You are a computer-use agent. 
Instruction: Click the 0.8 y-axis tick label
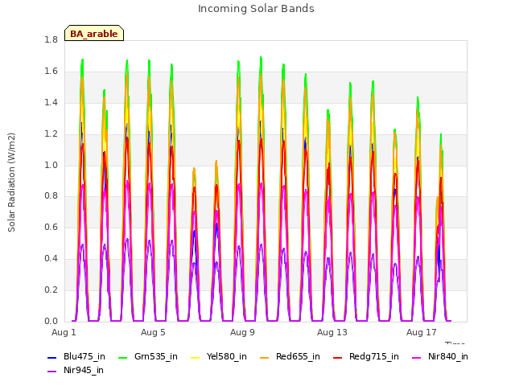(x=51, y=196)
